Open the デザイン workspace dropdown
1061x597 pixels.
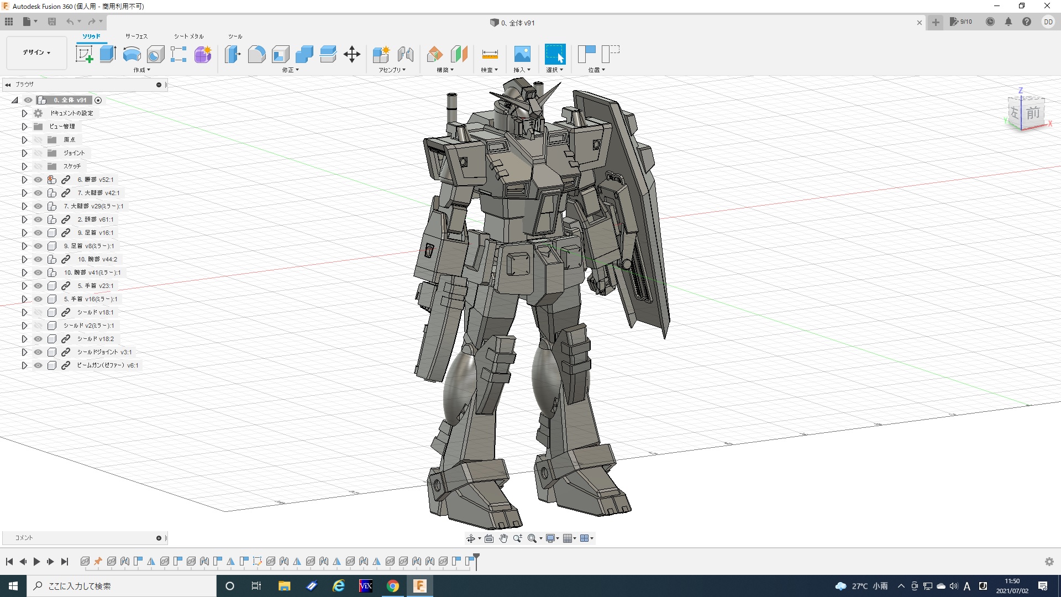(x=36, y=53)
